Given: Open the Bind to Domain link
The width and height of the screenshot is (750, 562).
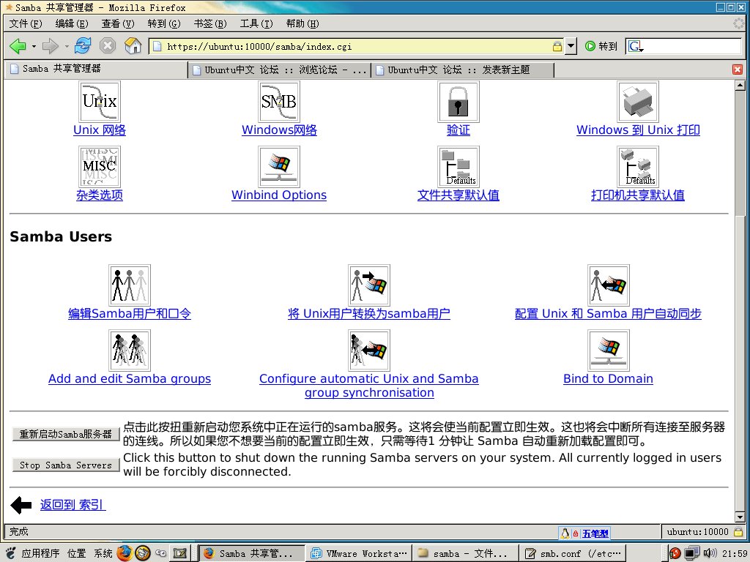Looking at the screenshot, I should coord(608,378).
